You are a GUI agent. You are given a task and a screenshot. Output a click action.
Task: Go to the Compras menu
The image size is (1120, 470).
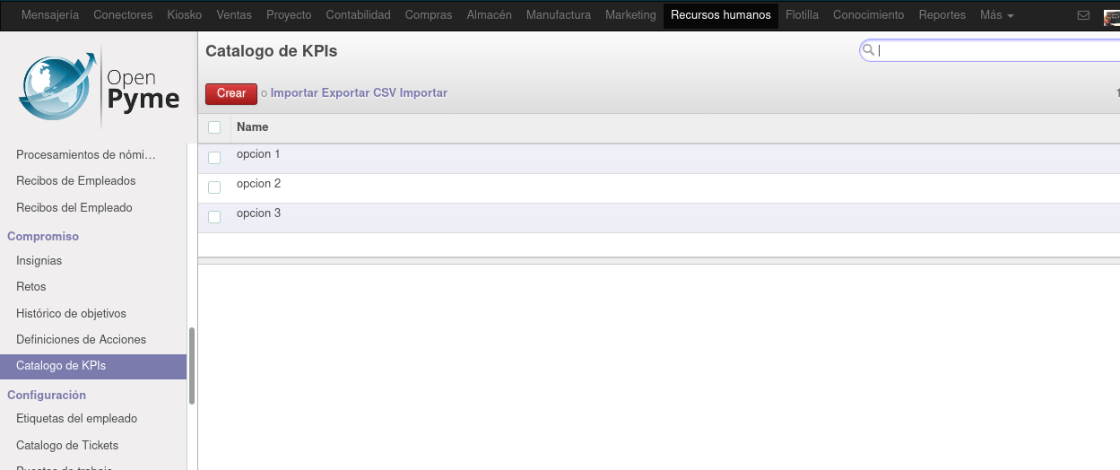pos(429,15)
